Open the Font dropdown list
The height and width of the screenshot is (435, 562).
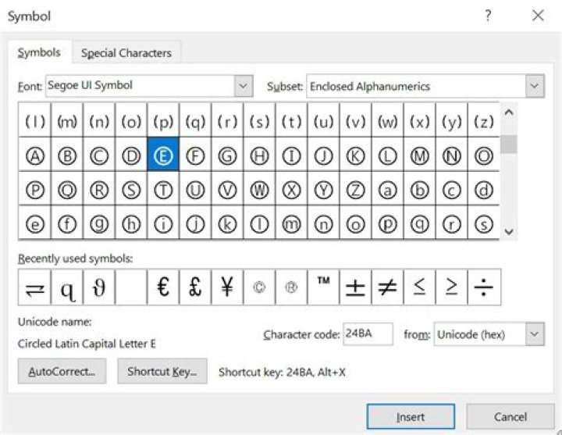pyautogui.click(x=244, y=86)
